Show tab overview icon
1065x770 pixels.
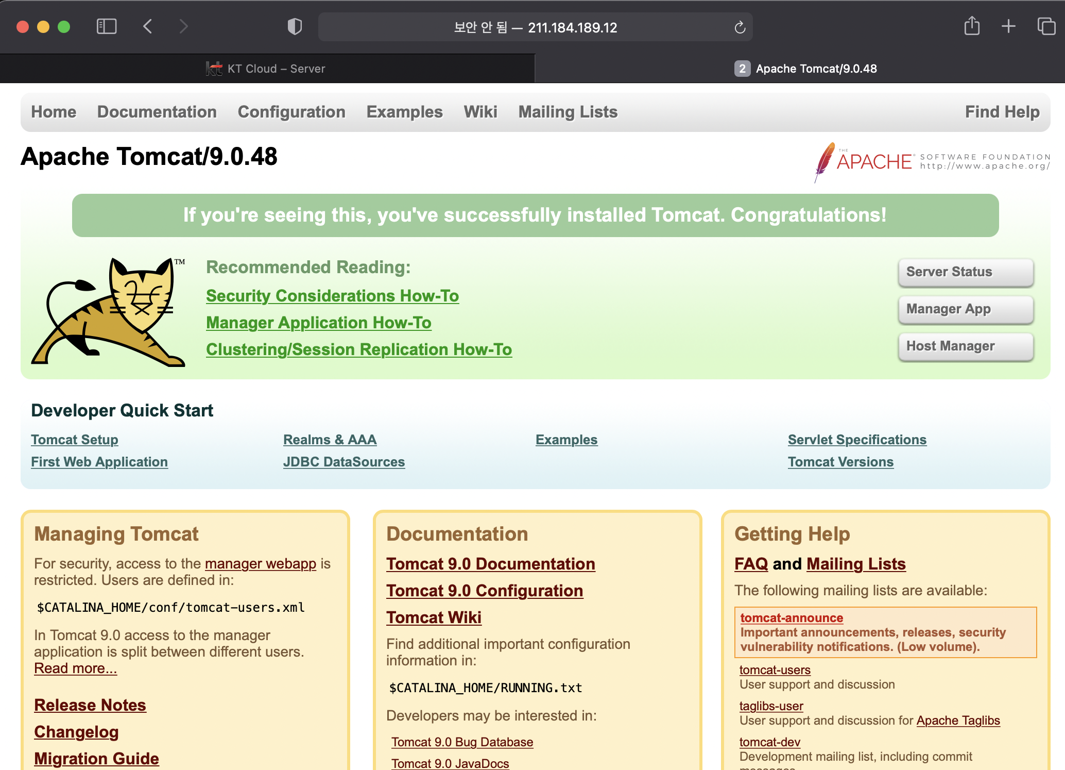[x=1046, y=26]
